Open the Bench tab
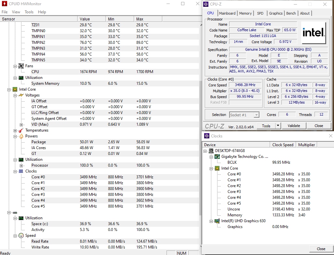 point(291,13)
